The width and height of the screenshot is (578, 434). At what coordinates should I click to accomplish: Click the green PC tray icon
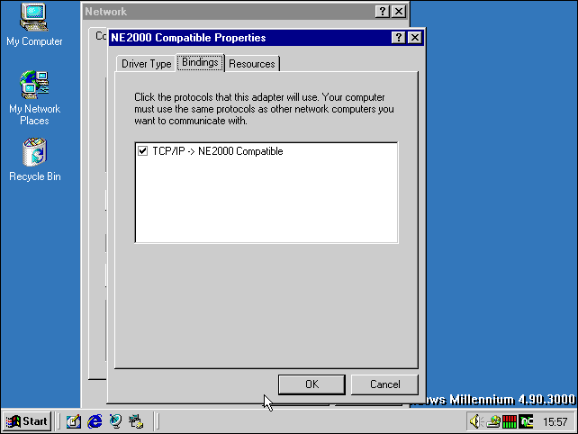pos(526,421)
